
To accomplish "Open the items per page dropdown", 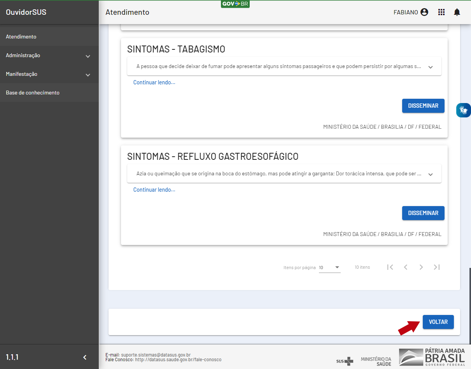I will (x=329, y=268).
